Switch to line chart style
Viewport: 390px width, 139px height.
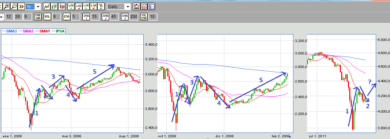pyautogui.click(x=47, y=6)
